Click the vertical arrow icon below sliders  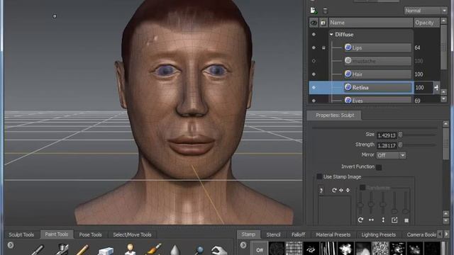pos(383,220)
